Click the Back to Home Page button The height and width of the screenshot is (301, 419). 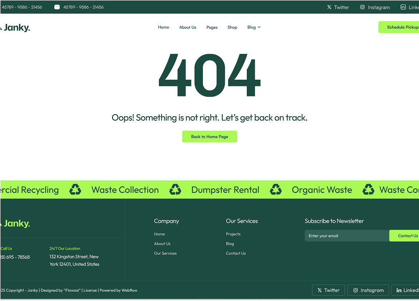(210, 137)
